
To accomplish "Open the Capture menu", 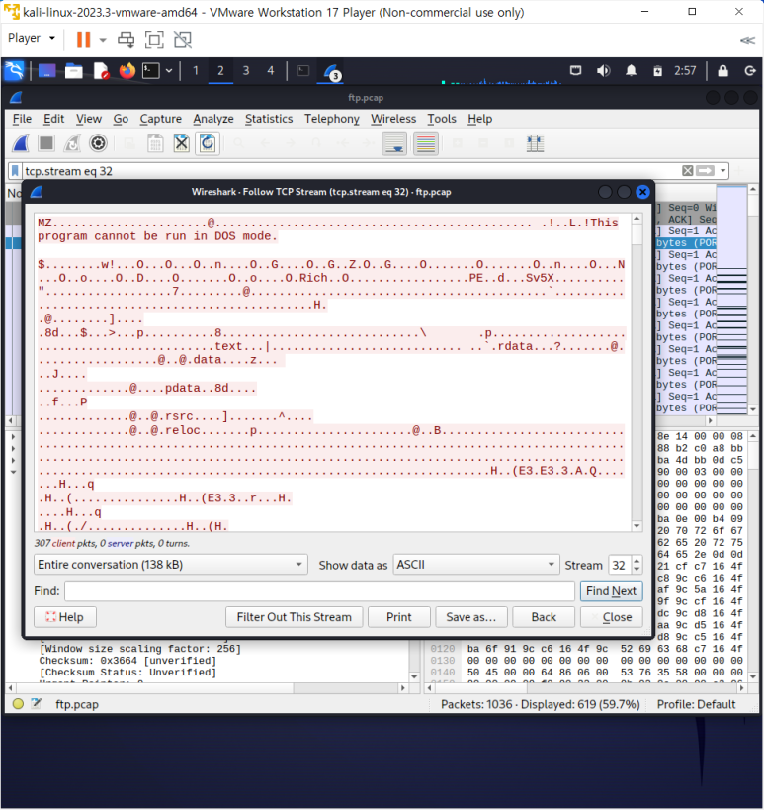I will click(160, 119).
